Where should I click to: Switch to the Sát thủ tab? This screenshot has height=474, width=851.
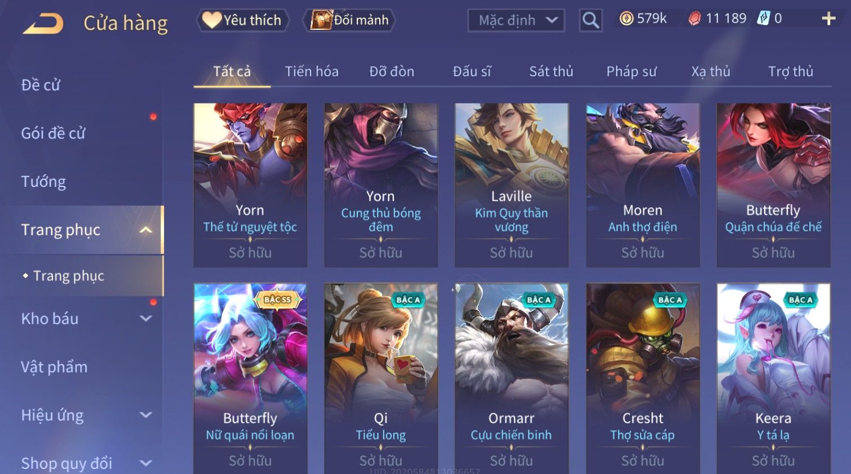[x=551, y=71]
